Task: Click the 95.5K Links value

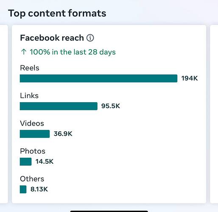Action: (111, 106)
